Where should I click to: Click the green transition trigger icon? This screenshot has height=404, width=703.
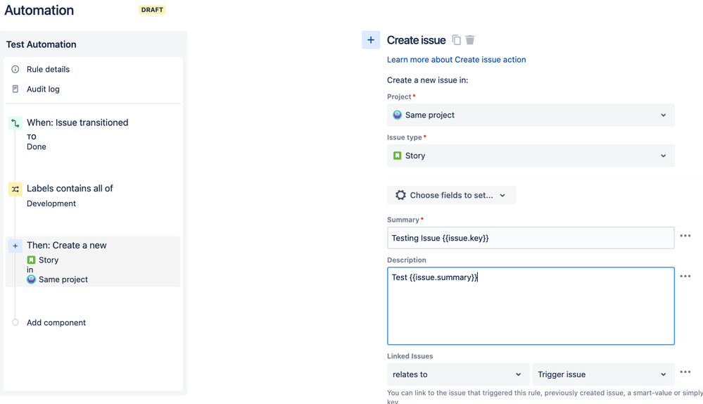pos(15,123)
